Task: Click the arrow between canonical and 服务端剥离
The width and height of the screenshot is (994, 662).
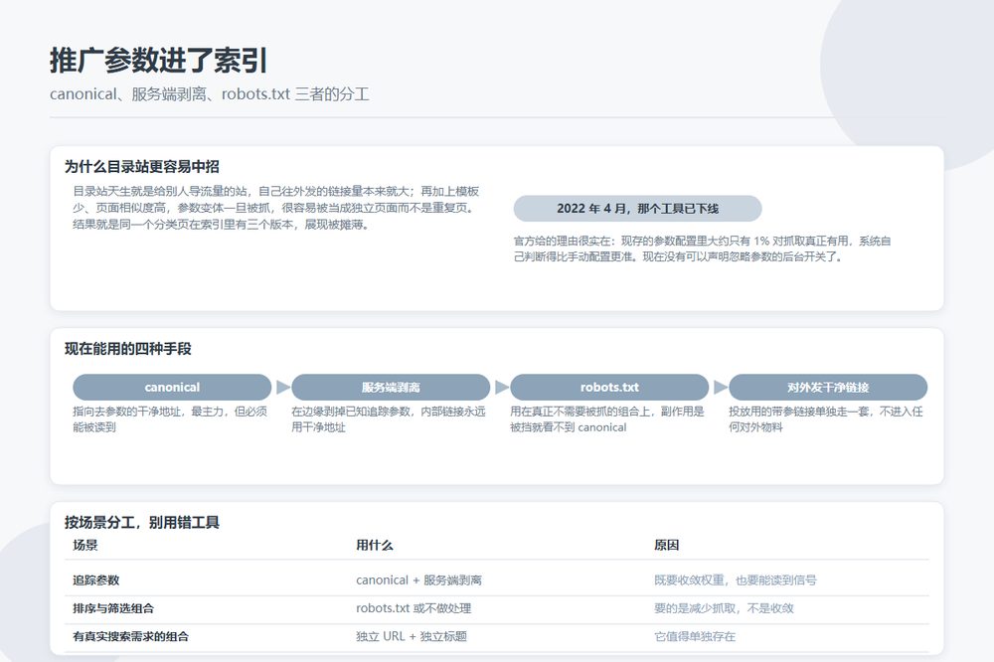Action: coord(282,387)
